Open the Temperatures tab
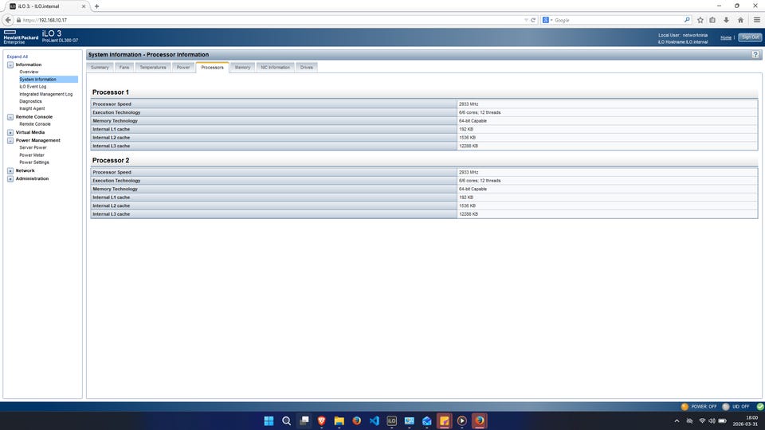This screenshot has height=430, width=765. [153, 68]
